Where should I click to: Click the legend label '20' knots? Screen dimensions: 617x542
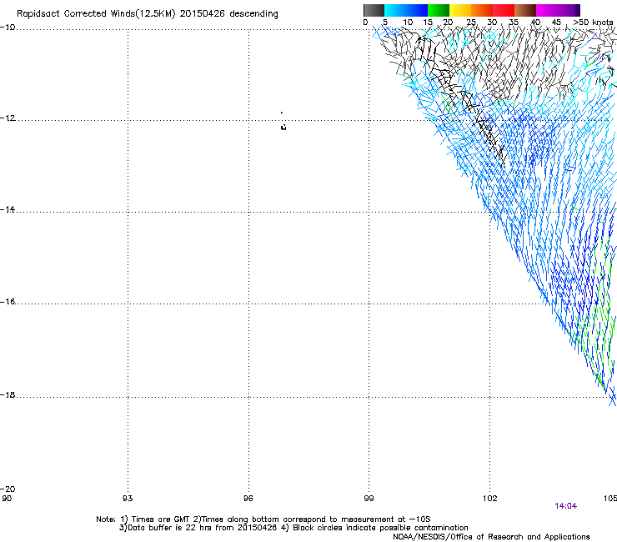[448, 23]
